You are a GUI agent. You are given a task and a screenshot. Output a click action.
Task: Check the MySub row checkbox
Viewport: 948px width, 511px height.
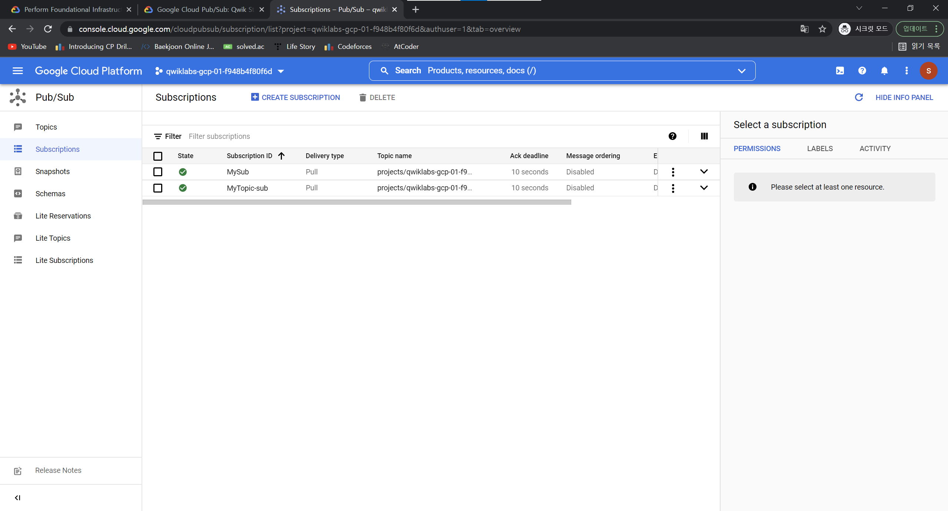pos(158,172)
